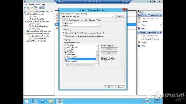Click the Up folder toolbar icon

pos(32,8)
